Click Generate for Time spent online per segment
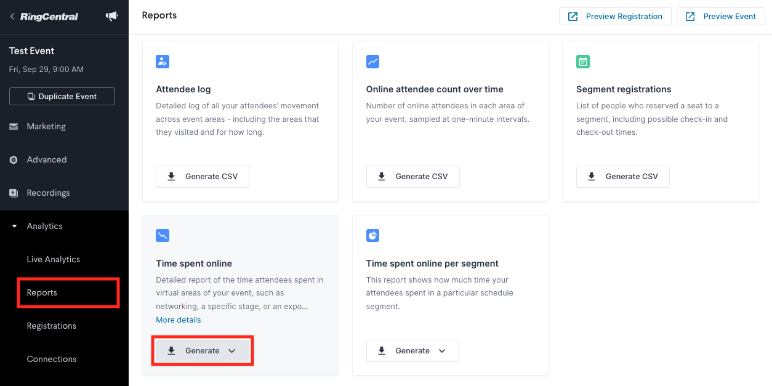 (412, 351)
